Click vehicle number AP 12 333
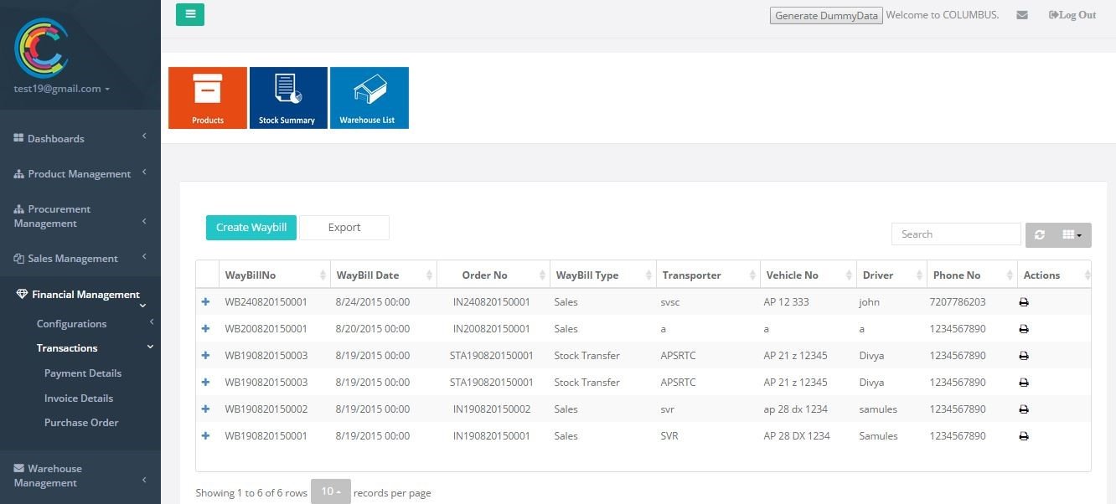Screen dimensions: 1116x504 tap(786, 302)
